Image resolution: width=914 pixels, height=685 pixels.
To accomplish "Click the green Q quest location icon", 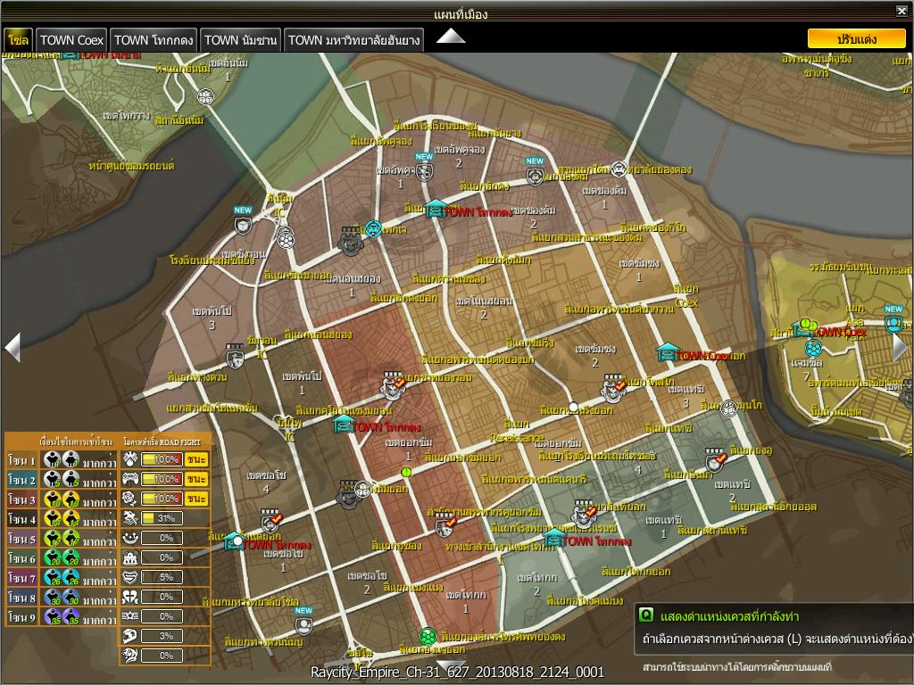I will 645,615.
